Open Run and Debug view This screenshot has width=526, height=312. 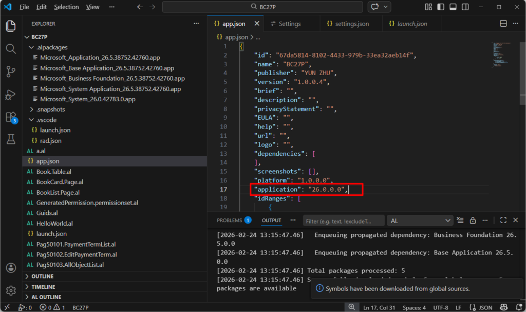point(11,94)
